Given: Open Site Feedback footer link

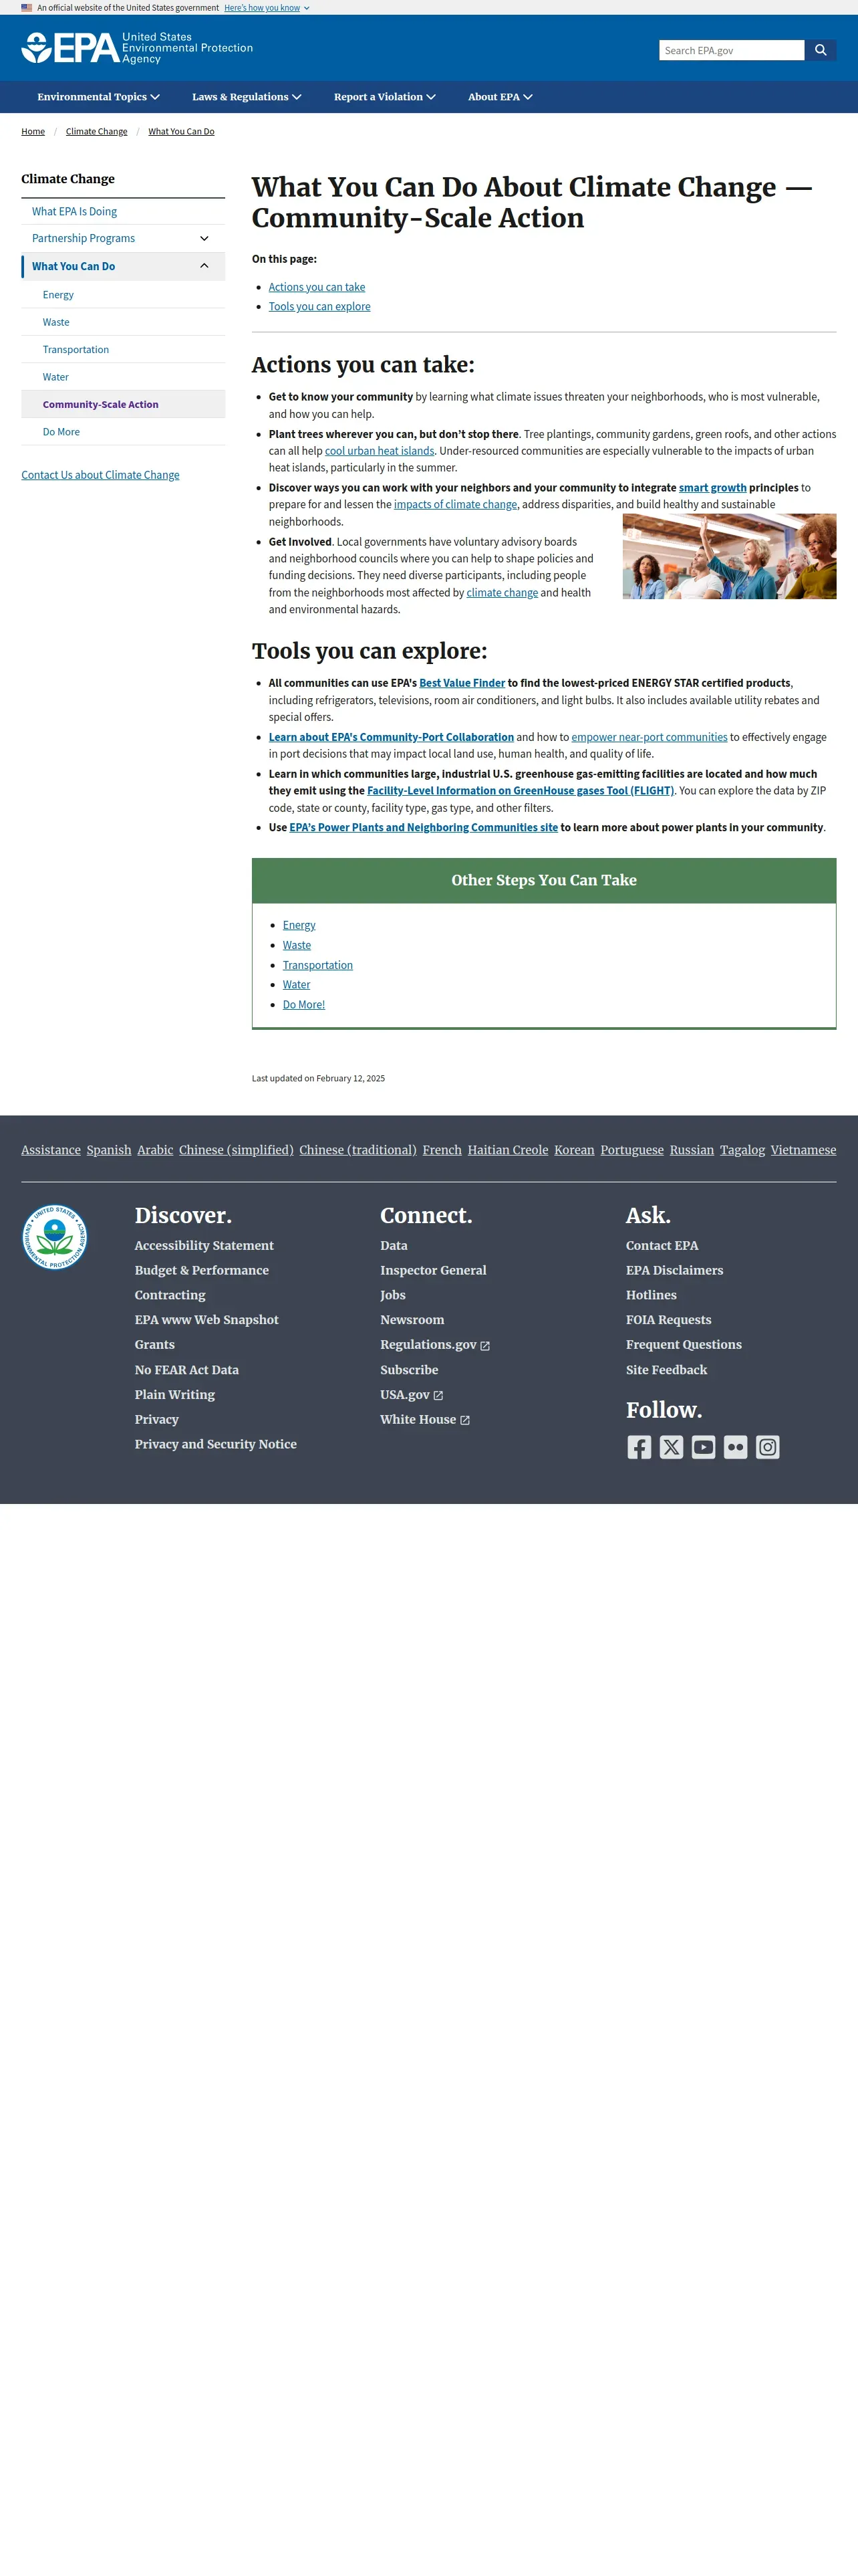Looking at the screenshot, I should pos(666,1370).
